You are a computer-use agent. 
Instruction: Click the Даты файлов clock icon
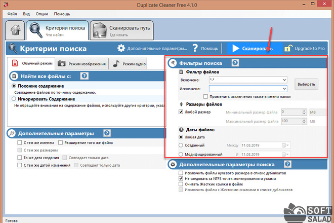pos(181,130)
